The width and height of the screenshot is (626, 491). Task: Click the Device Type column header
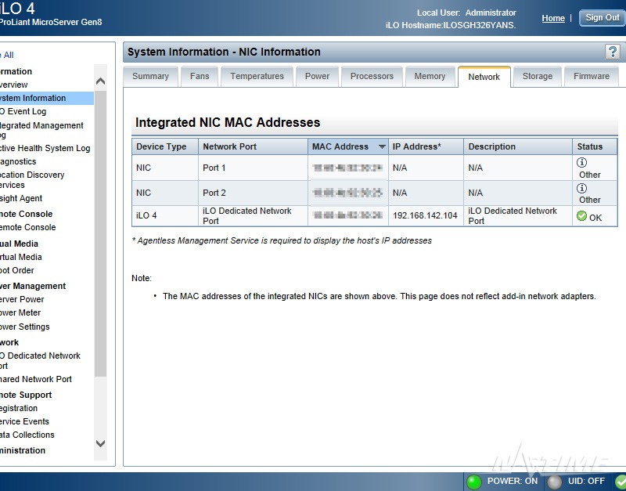(x=165, y=146)
